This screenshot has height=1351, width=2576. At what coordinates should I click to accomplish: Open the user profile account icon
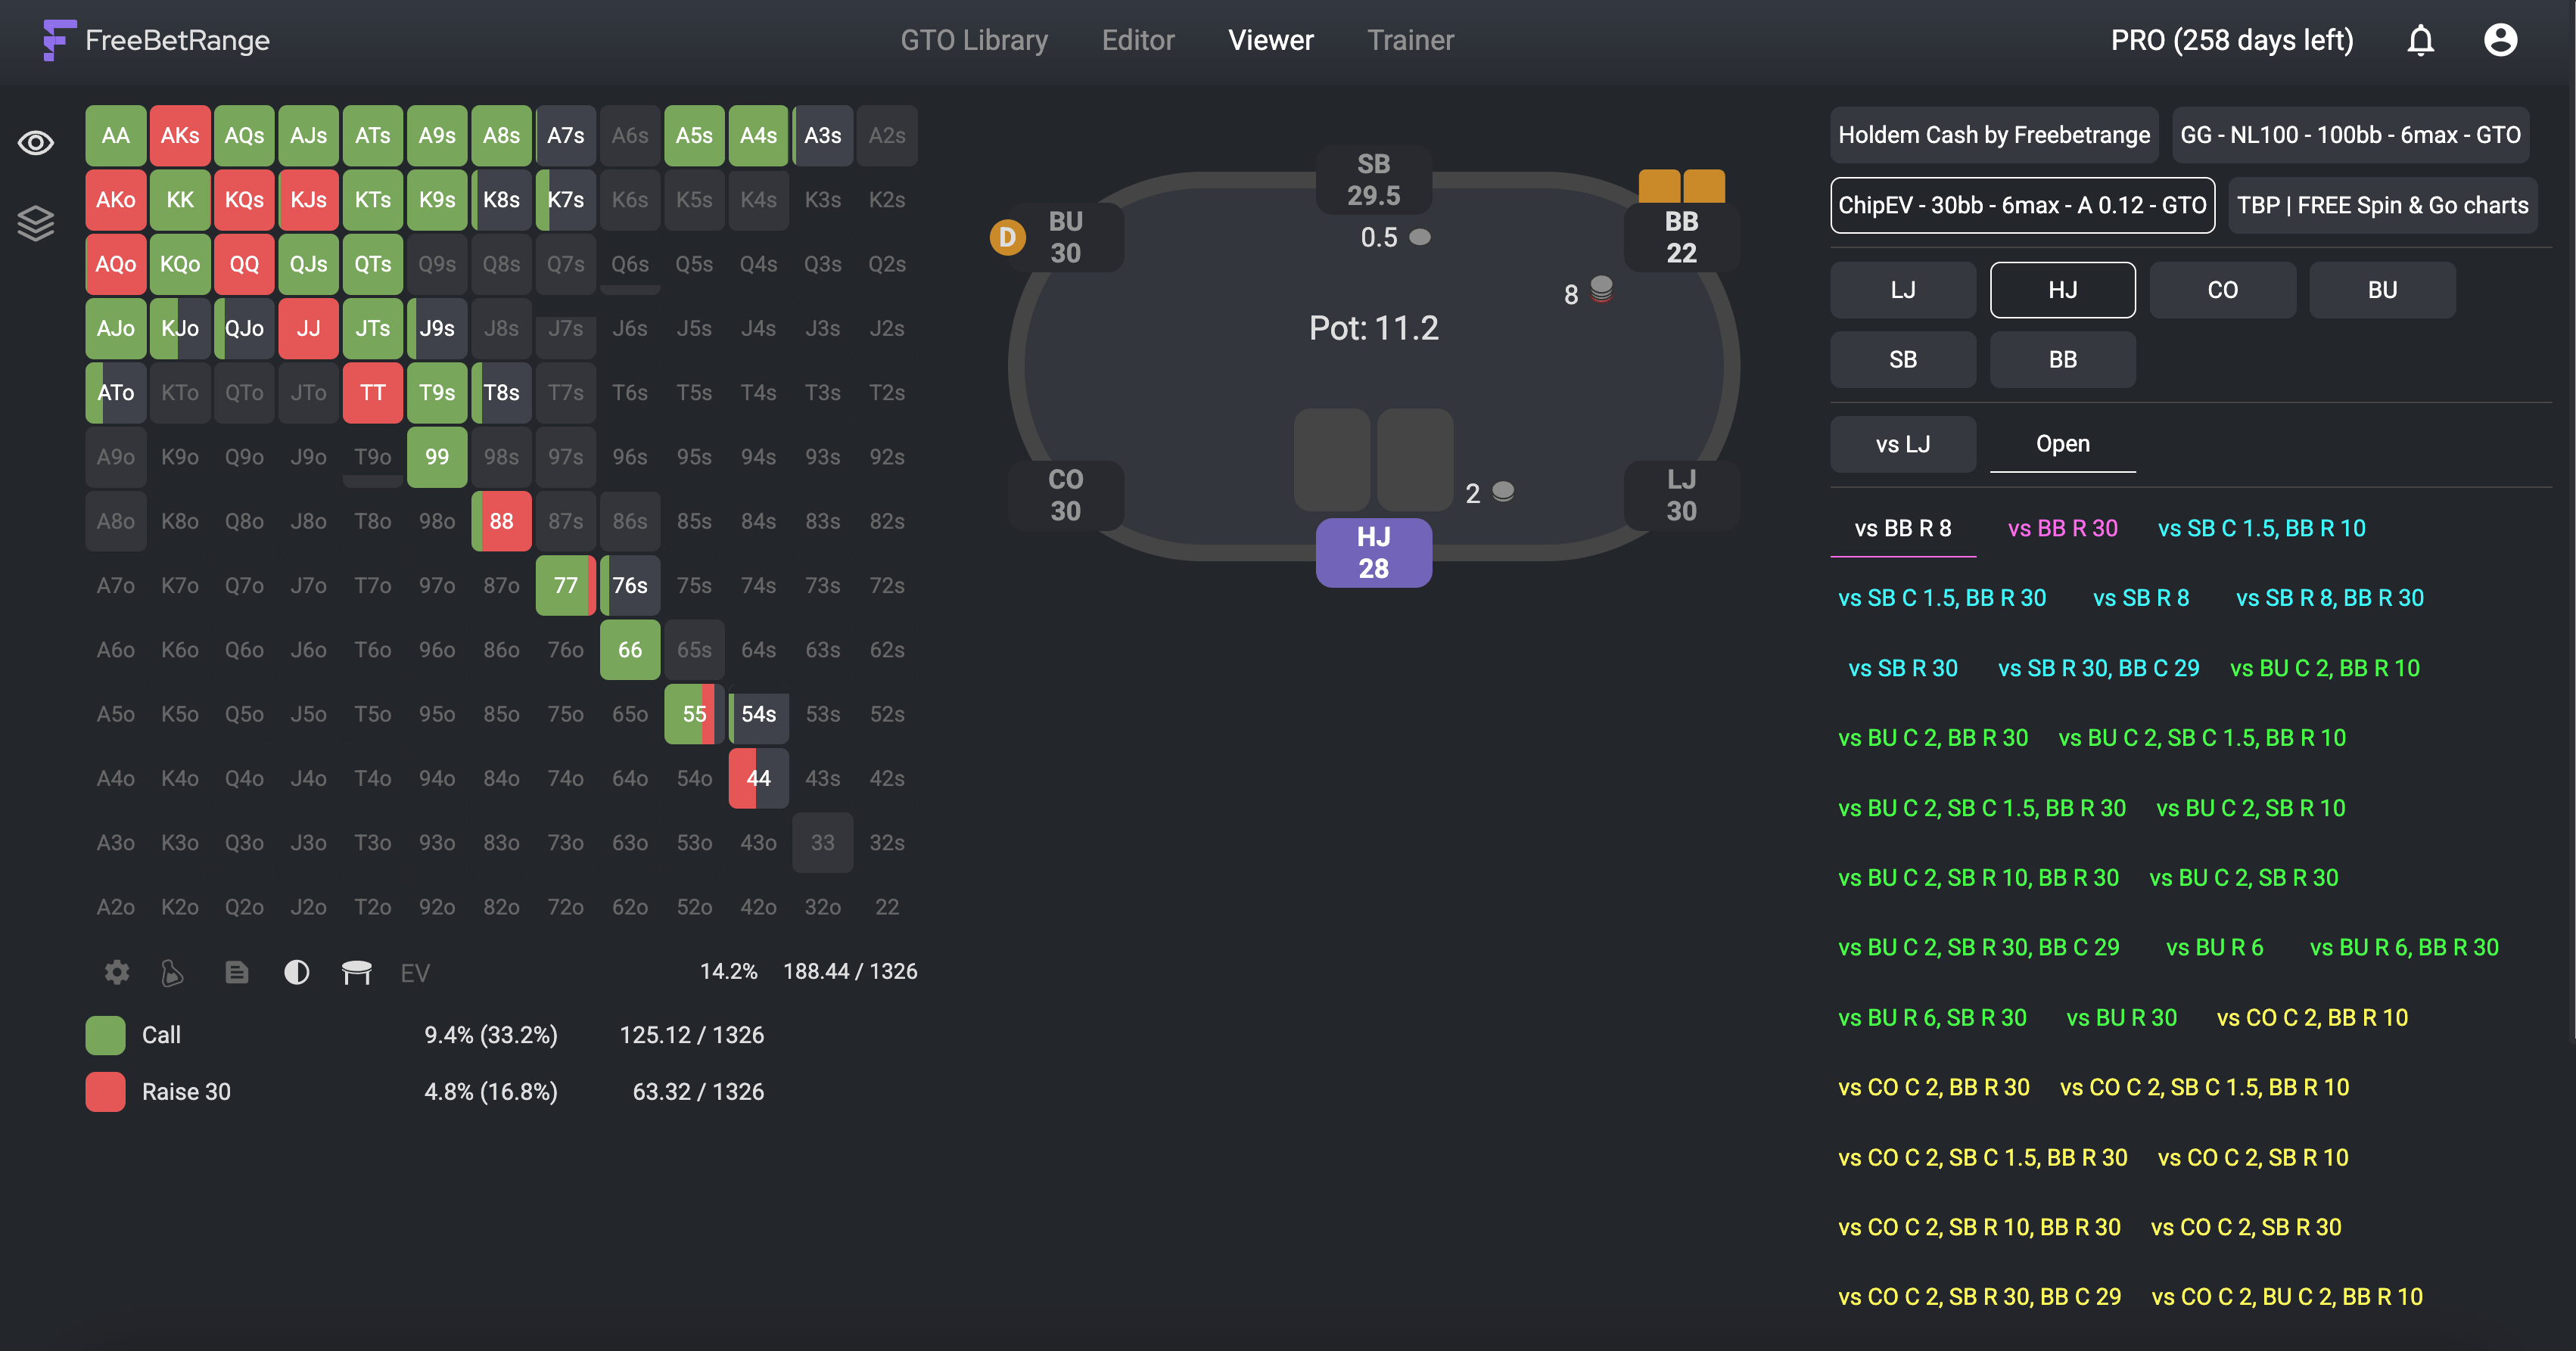click(x=2501, y=40)
